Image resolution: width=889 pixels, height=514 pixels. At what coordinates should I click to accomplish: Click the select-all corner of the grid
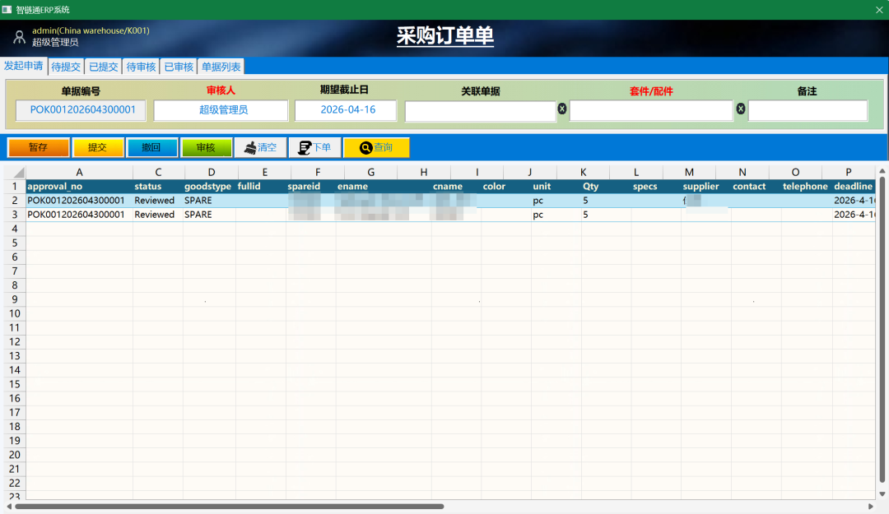[15, 172]
